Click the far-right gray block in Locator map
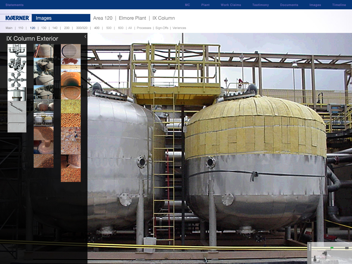Screen dimensions: 352x264 point(347,248)
